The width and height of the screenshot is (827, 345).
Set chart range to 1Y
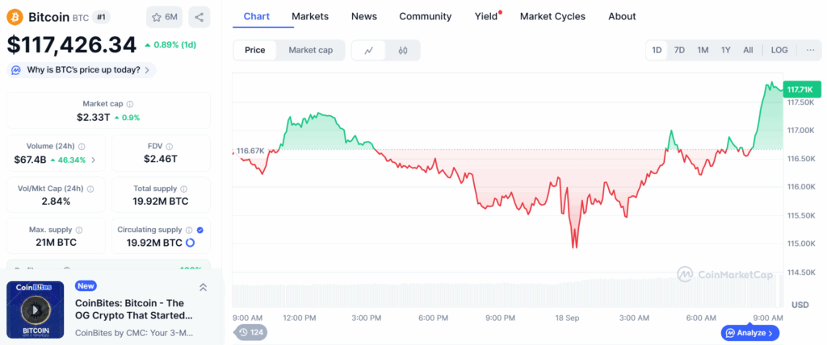[x=726, y=50]
